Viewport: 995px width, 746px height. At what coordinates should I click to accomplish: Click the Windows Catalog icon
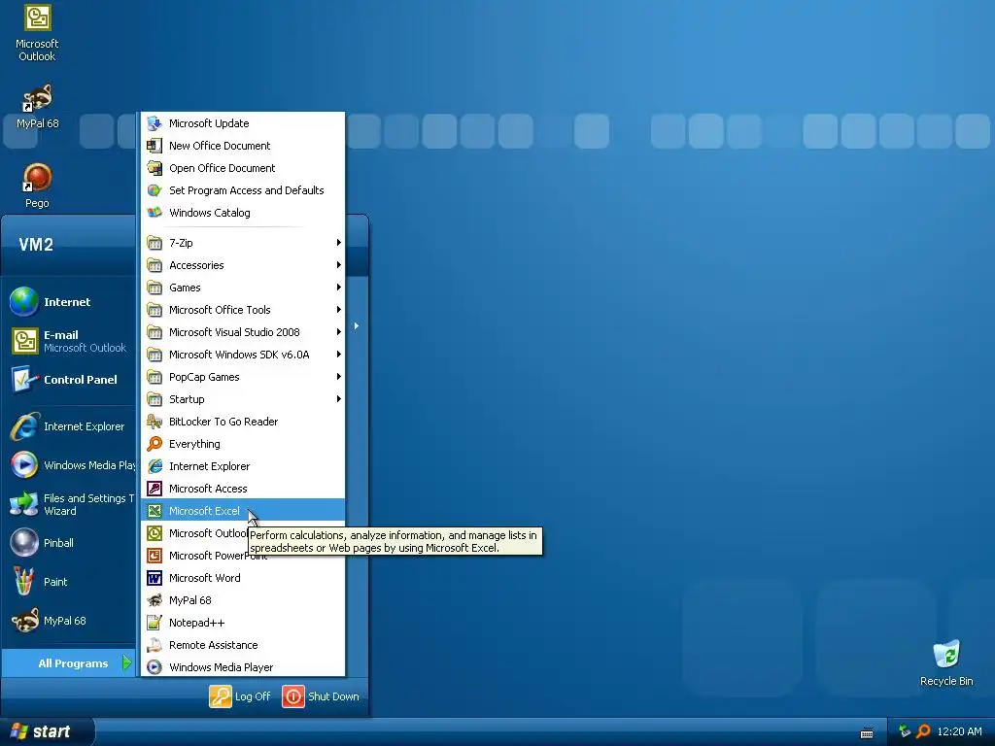154,213
